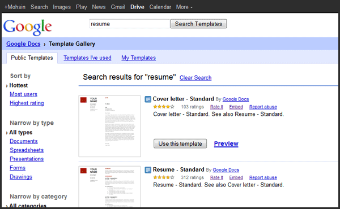
Task: Click the Google logo
Action: 28,27
